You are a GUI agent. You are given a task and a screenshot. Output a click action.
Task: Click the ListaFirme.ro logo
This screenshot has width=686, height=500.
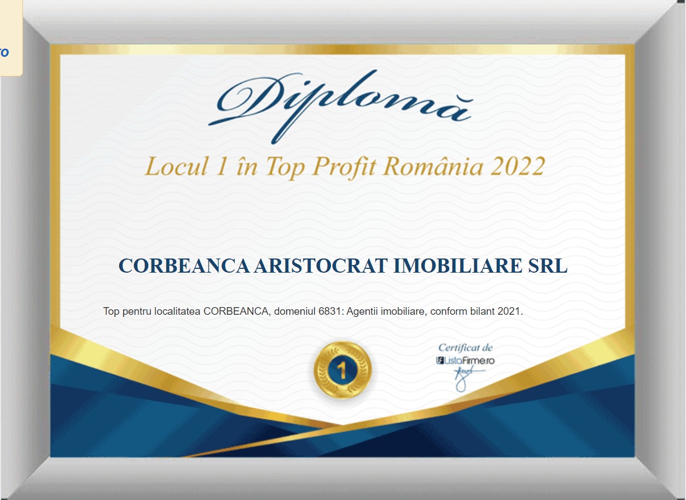(x=465, y=361)
